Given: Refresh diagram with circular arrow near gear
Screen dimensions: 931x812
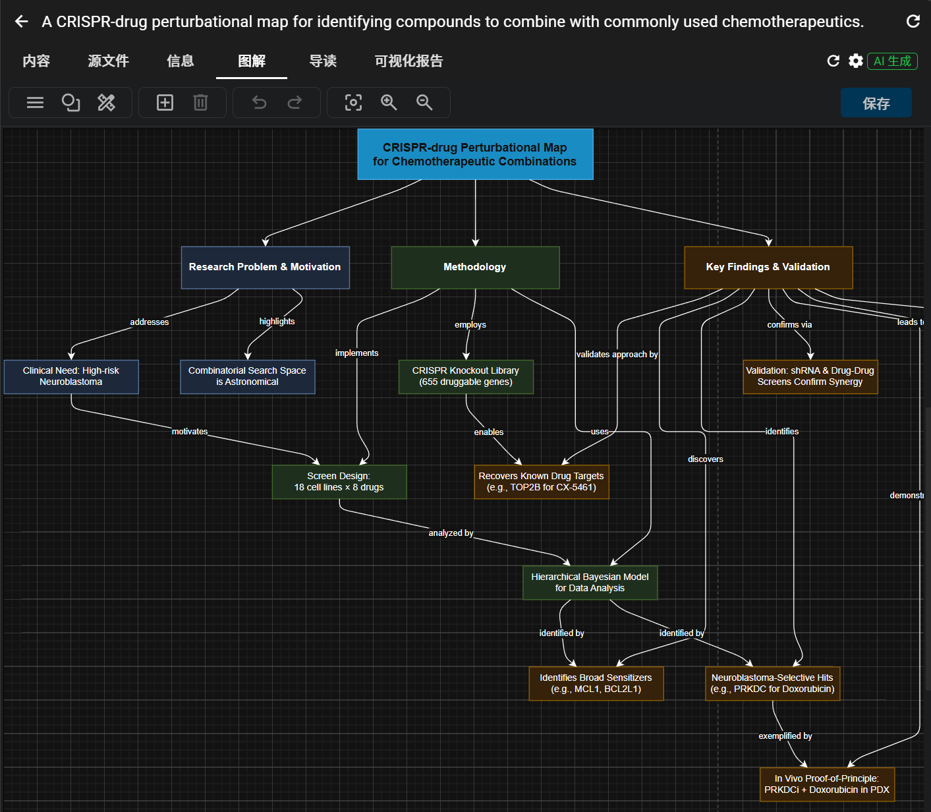Looking at the screenshot, I should tap(833, 61).
